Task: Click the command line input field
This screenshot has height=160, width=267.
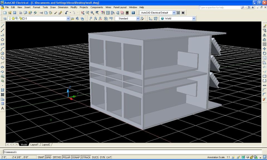Action: click(132, 152)
